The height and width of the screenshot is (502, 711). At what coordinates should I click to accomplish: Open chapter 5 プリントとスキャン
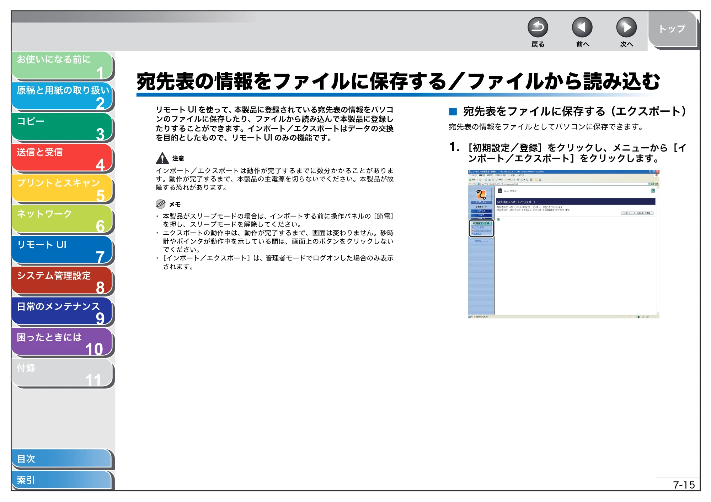click(x=62, y=189)
